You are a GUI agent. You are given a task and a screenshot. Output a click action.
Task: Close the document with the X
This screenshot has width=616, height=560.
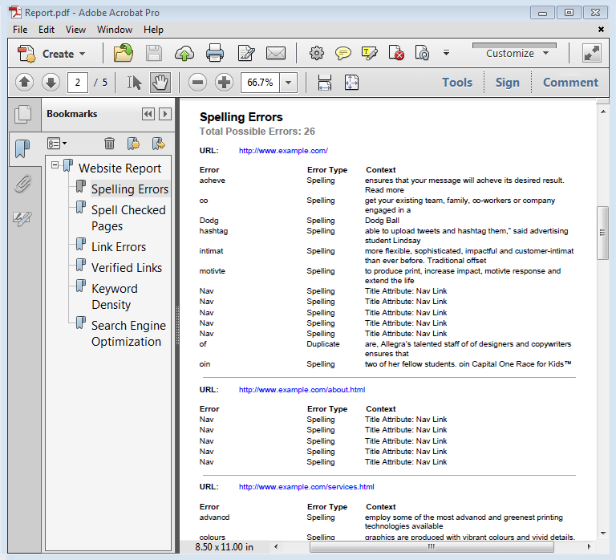coord(601,30)
